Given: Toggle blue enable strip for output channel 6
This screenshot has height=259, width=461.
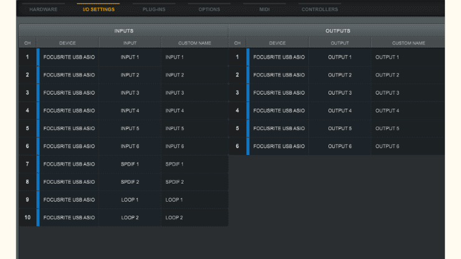Looking at the screenshot, I should (x=248, y=146).
